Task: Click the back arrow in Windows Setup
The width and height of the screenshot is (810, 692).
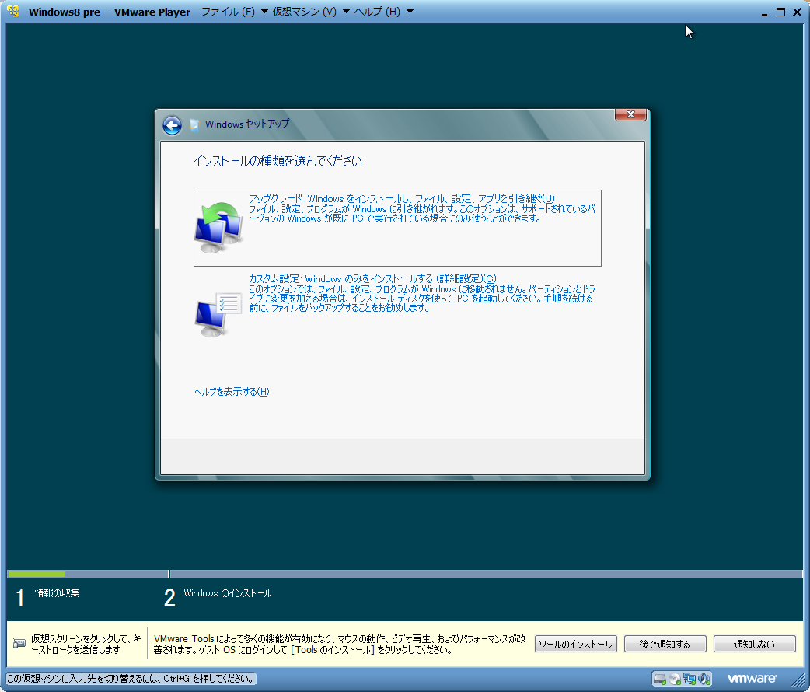Action: click(172, 125)
